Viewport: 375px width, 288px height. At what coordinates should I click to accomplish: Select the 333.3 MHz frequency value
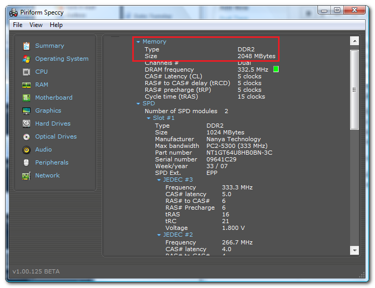click(x=237, y=187)
